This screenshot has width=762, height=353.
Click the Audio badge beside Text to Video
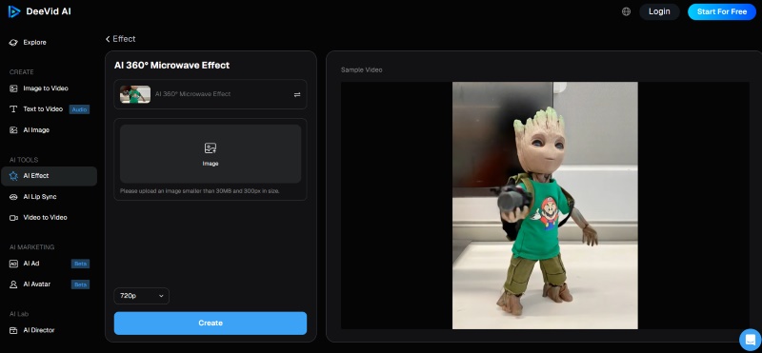[79, 109]
